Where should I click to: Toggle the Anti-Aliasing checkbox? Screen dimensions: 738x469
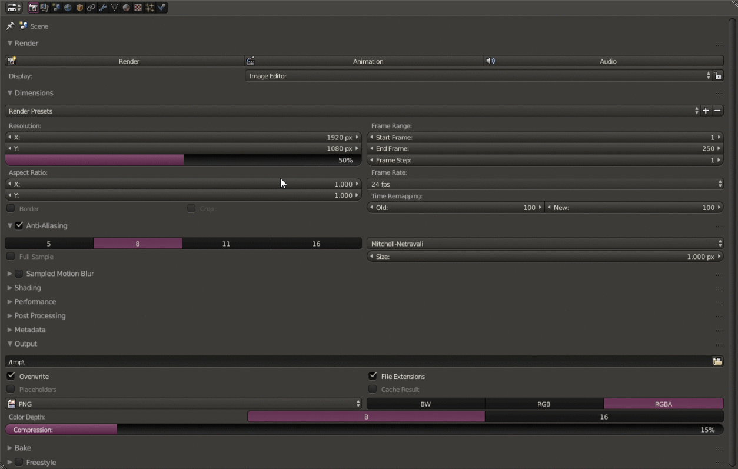point(19,225)
